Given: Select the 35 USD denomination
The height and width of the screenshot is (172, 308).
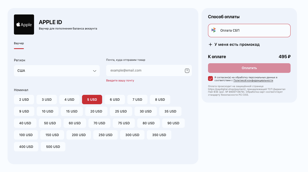Looking at the screenshot, I should [x=170, y=111].
